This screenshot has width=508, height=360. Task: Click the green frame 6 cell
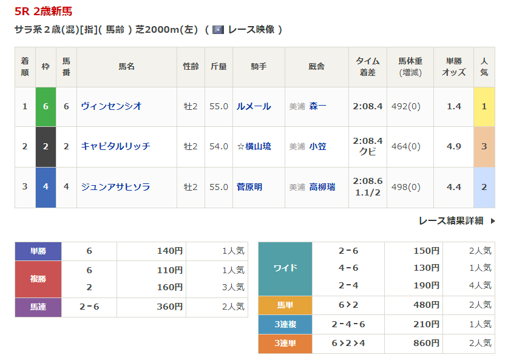pos(46,106)
